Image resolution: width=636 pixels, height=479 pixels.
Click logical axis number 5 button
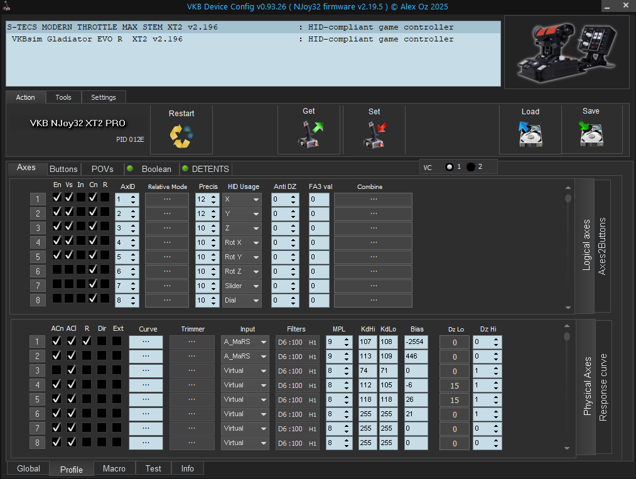point(38,257)
